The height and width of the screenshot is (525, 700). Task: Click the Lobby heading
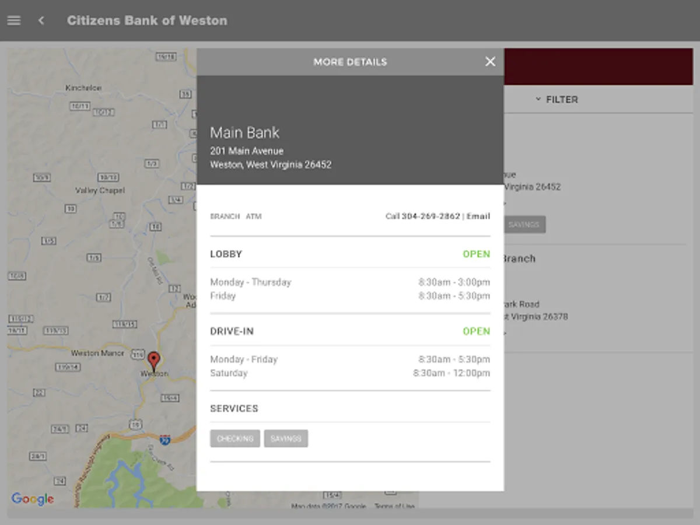pos(226,254)
